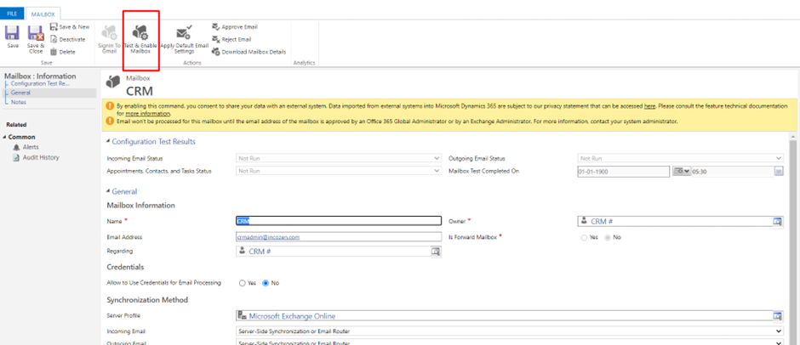Click the Delete trash icon
800x345 pixels.
click(54, 52)
